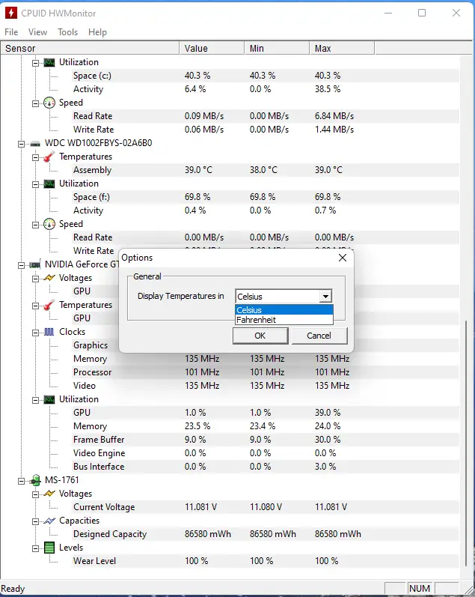
Task: Collapse the WDC WD1002FBYS-02A6B0 node
Action: tap(21, 144)
